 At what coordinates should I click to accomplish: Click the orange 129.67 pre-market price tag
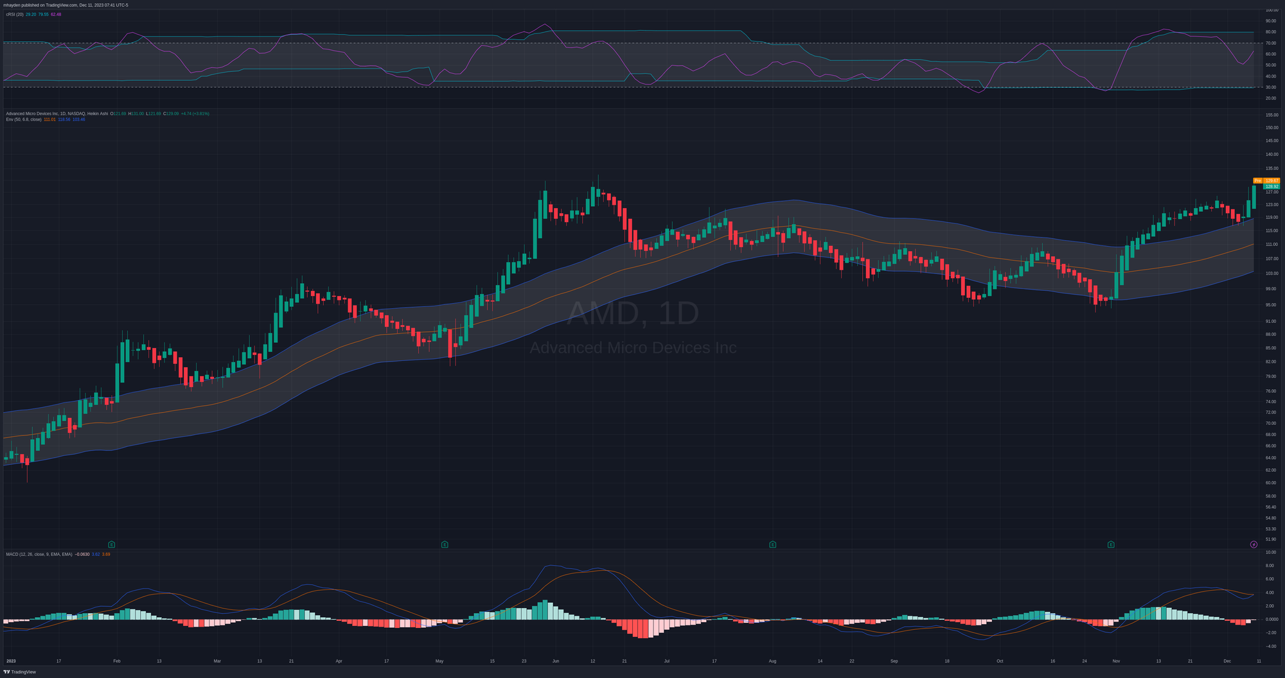point(1272,181)
